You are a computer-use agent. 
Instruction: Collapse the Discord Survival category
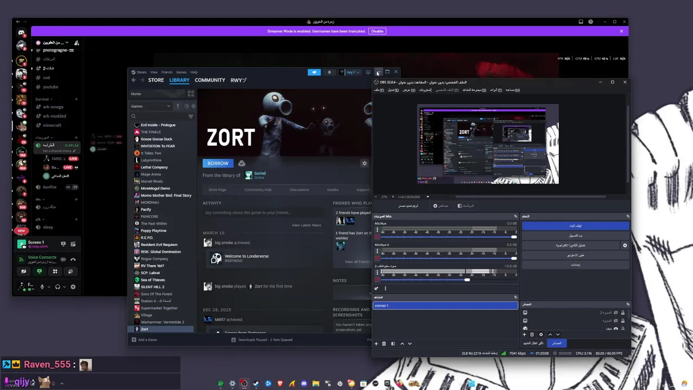(43, 99)
